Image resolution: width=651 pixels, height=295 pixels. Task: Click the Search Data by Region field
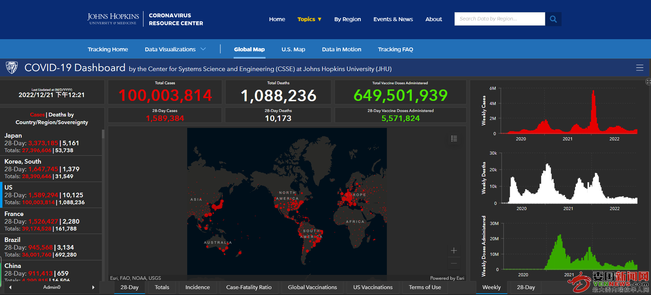coord(500,19)
